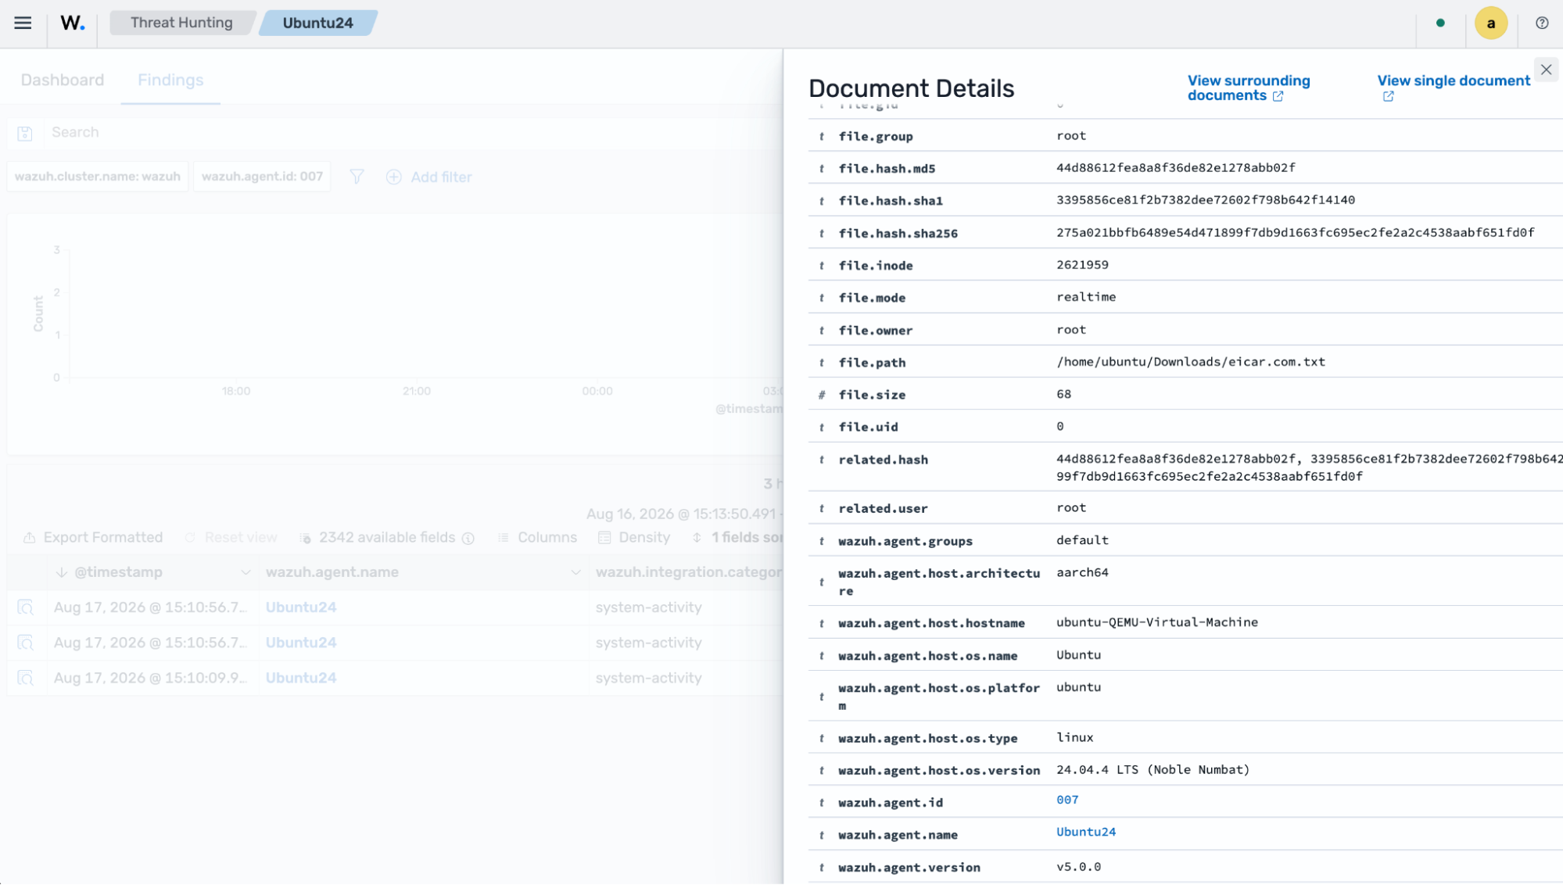Click wazuh.agent.groups field type icon
The image size is (1563, 885).
(x=821, y=541)
